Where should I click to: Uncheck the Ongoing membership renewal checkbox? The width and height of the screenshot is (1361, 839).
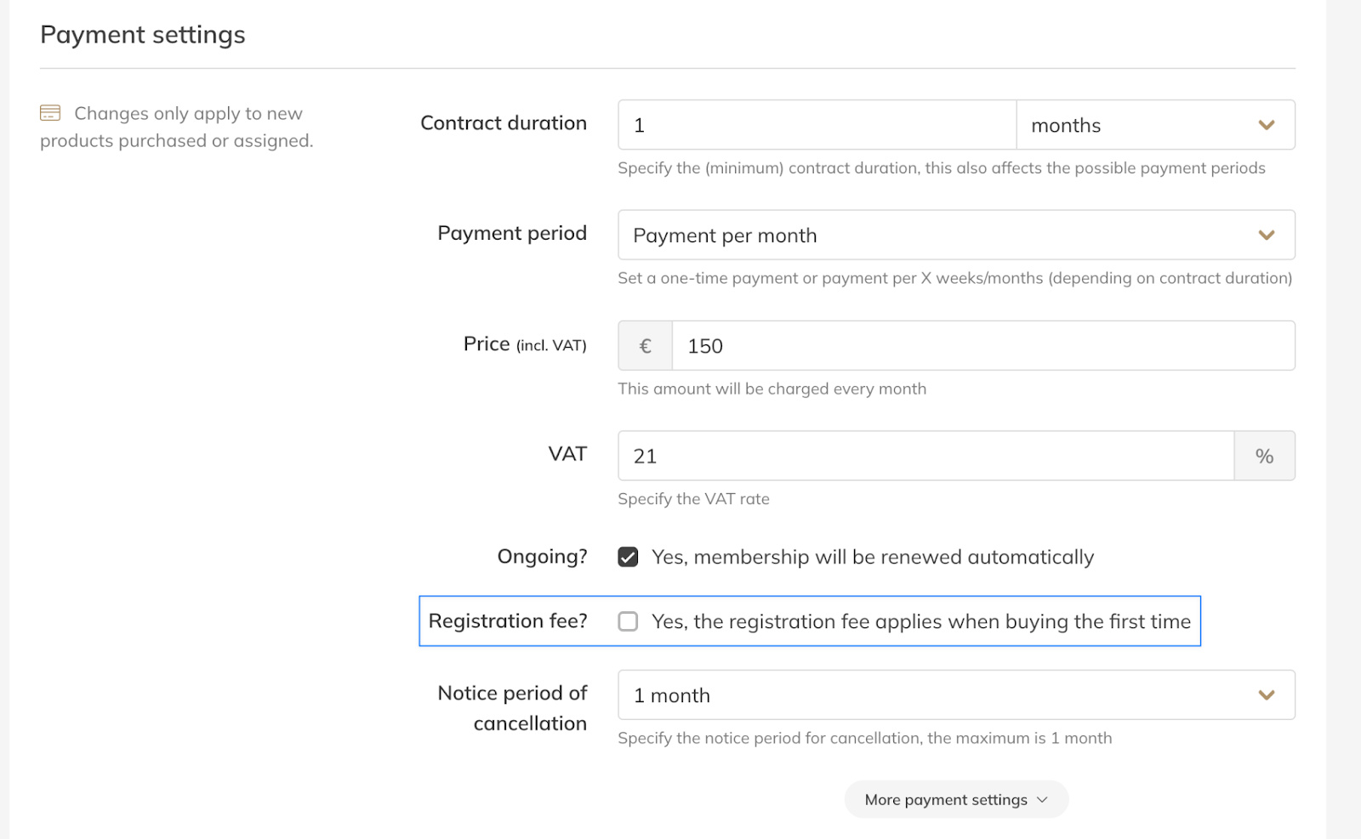(628, 558)
